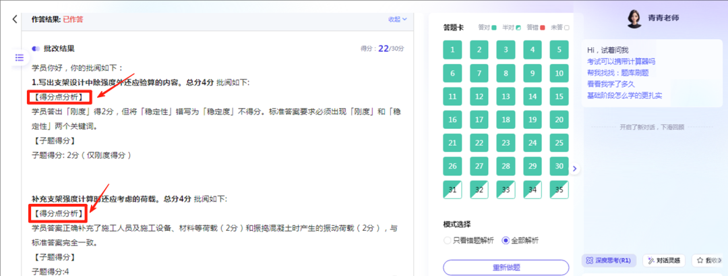Go back using the left arrow icon
Viewport: 728px width, 276px height.
point(15,19)
